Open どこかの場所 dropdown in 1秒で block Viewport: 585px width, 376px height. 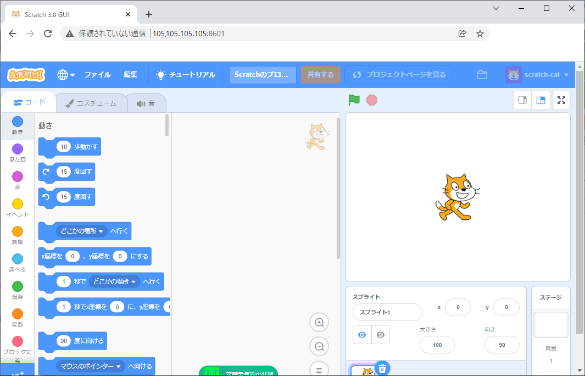click(x=114, y=281)
